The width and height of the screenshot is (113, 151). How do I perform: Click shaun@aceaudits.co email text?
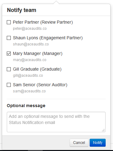31,44
